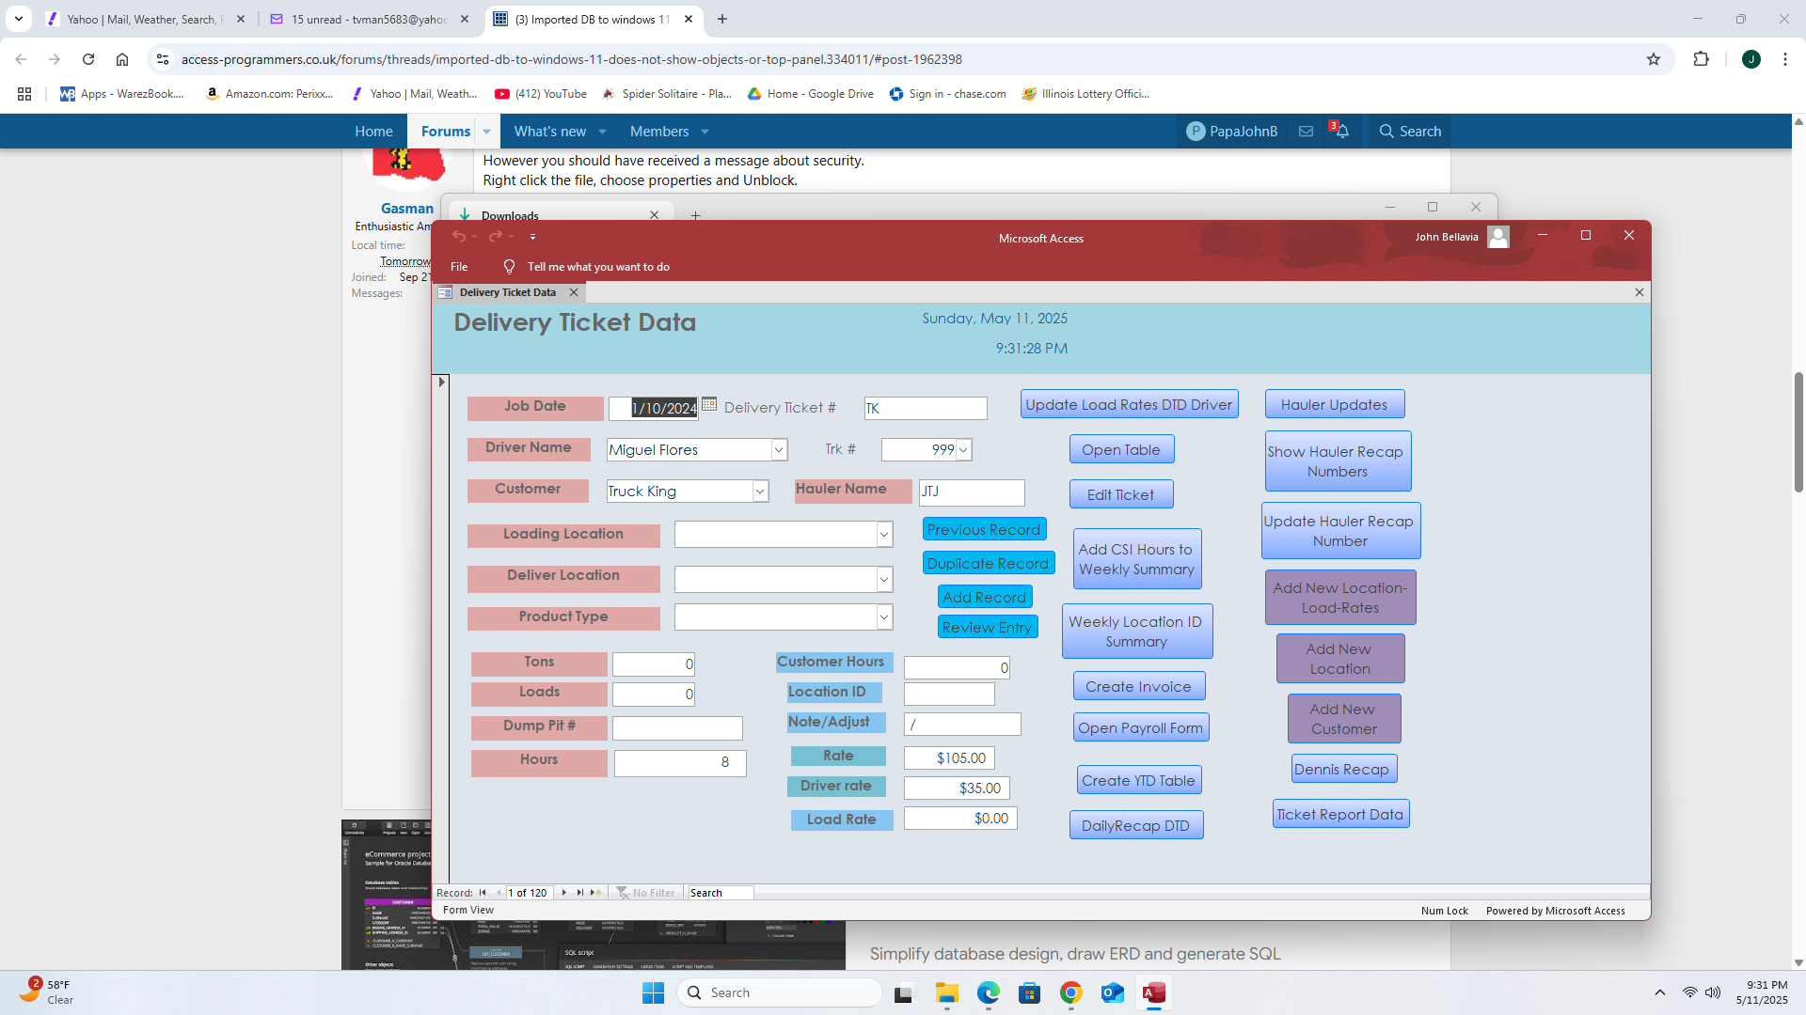Switch to the 15 unread Yahoo mail tab

point(370,19)
